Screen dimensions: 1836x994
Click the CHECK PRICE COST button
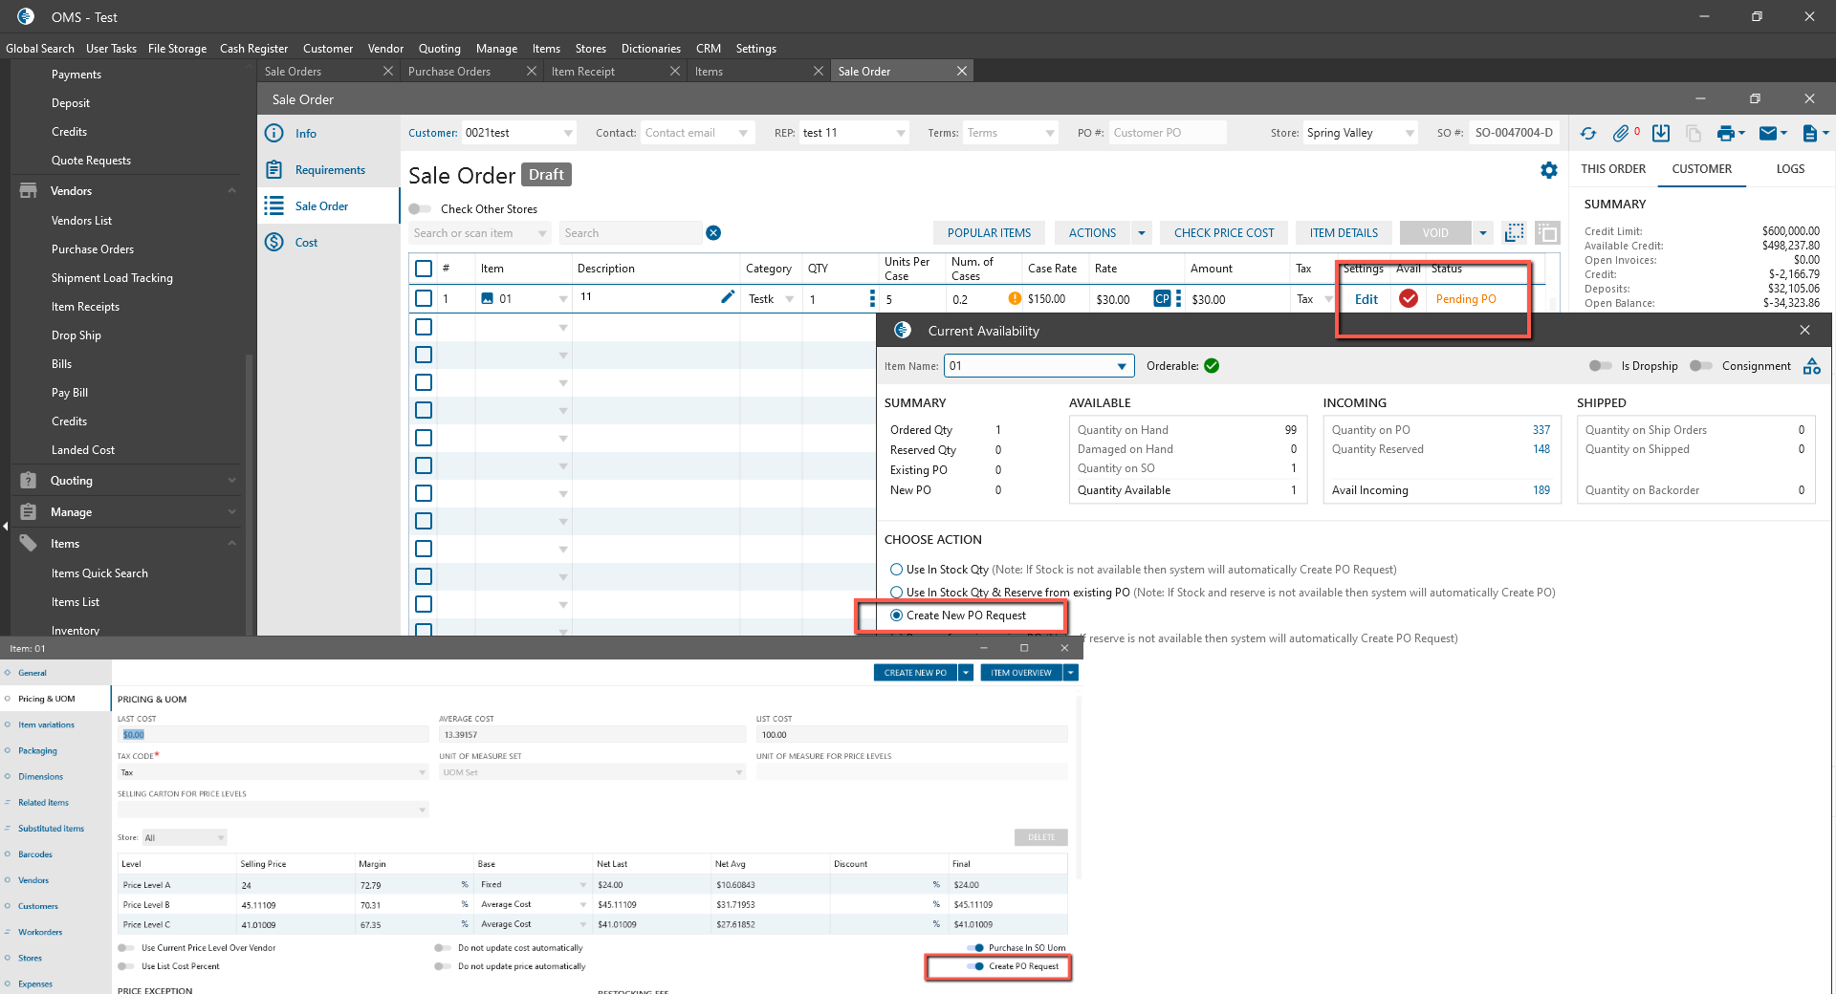[1223, 233]
